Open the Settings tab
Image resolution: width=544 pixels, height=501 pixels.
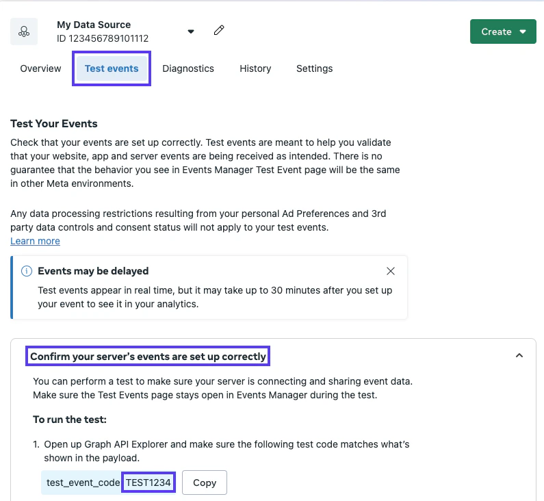(x=314, y=68)
